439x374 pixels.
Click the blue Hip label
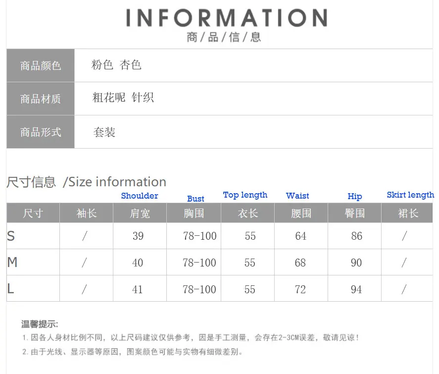tap(355, 196)
